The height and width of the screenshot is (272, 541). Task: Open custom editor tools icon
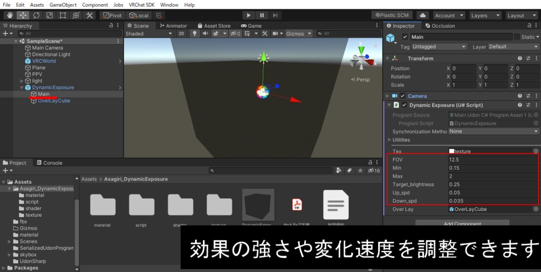click(x=89, y=15)
